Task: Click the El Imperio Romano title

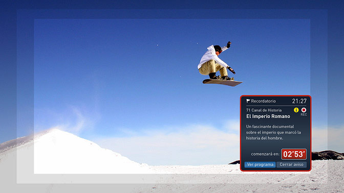Action: [x=268, y=116]
